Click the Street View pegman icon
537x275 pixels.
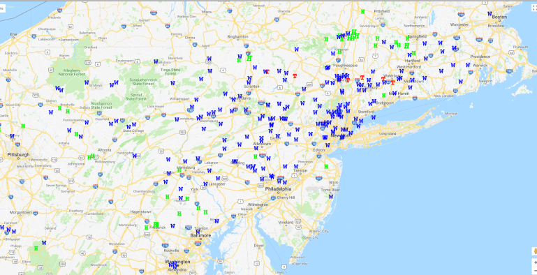coord(534,251)
